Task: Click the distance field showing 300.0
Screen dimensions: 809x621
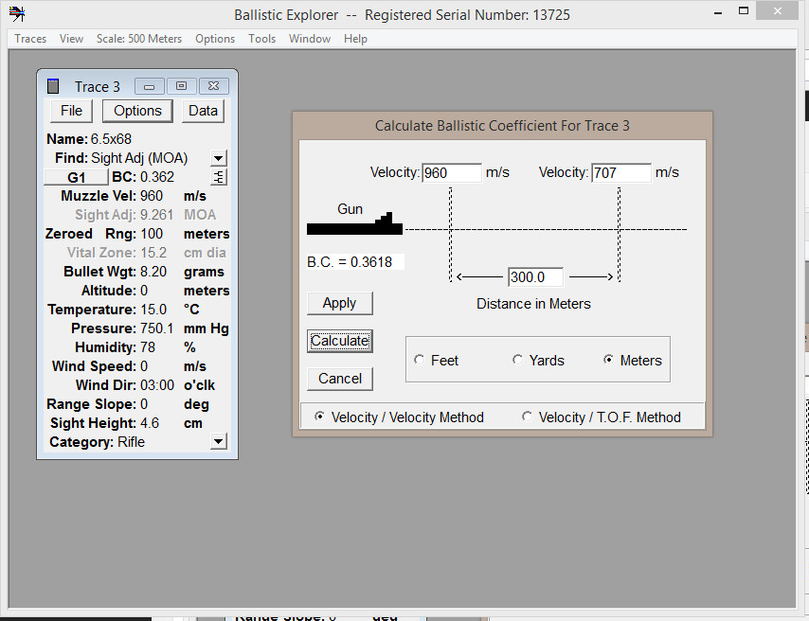Action: coord(535,277)
